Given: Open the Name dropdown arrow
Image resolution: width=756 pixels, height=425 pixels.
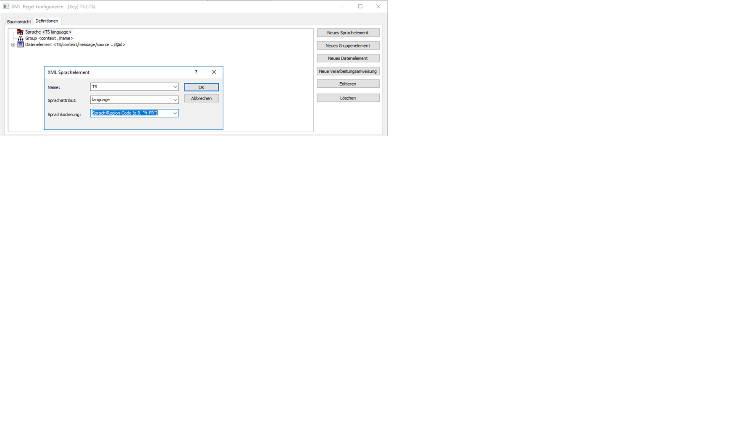Looking at the screenshot, I should (x=175, y=87).
